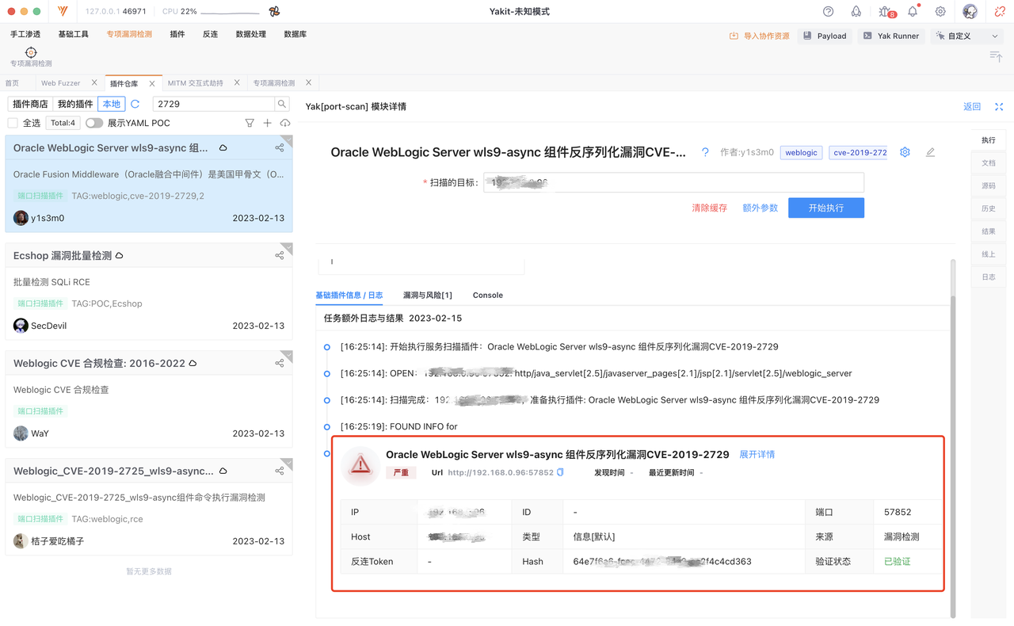Close the MITM 交互式劫持 tab
1014x626 pixels.
pos(237,82)
